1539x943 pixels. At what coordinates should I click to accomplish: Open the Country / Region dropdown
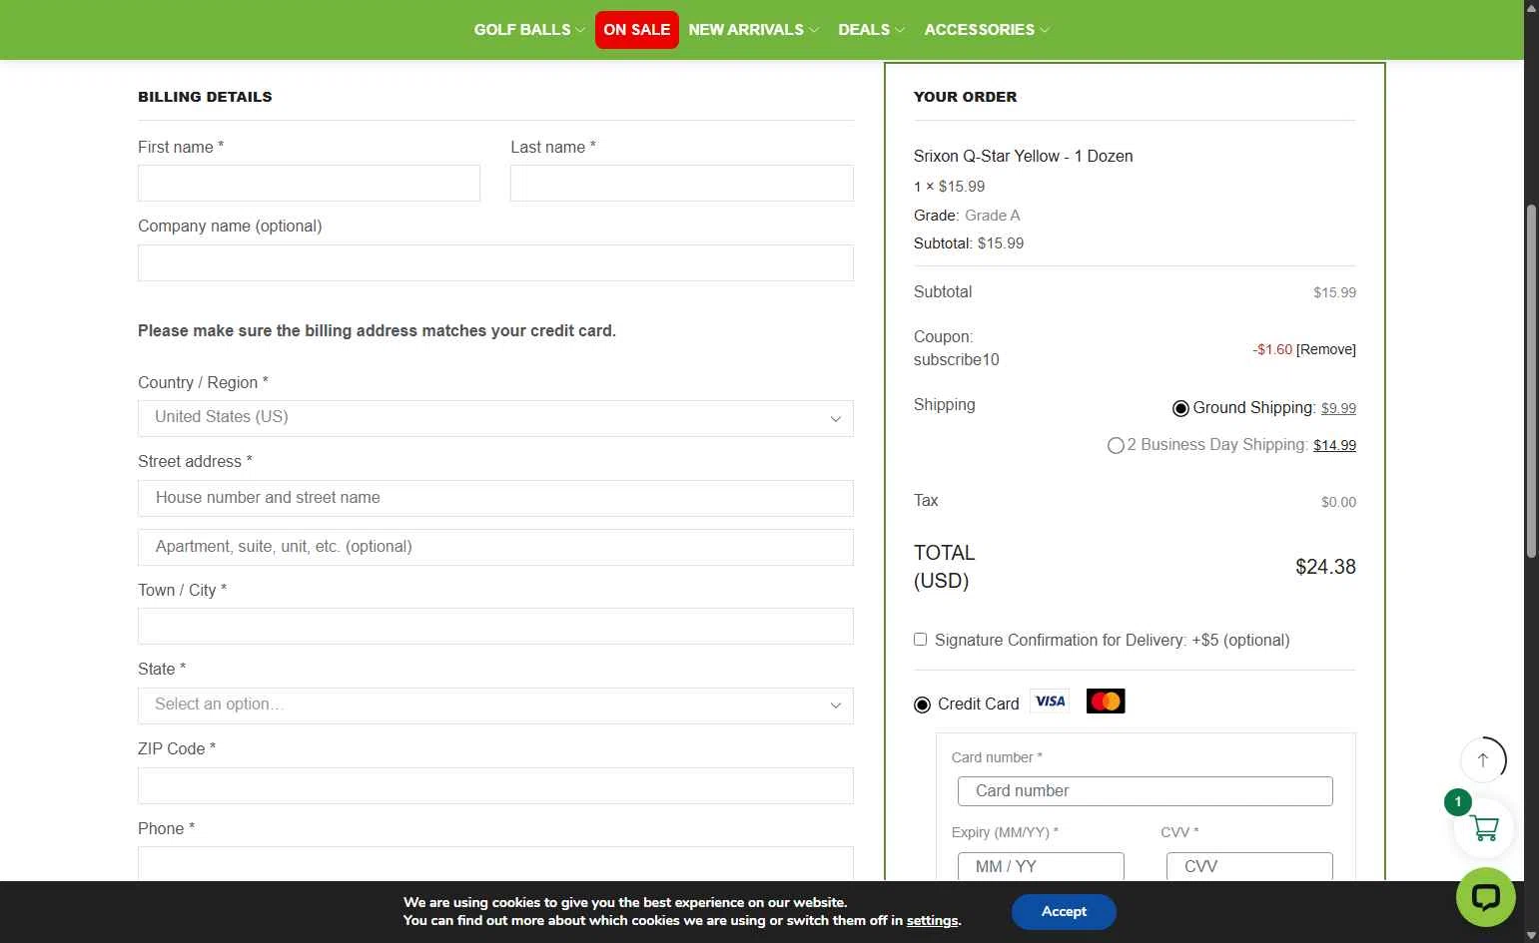coord(495,418)
